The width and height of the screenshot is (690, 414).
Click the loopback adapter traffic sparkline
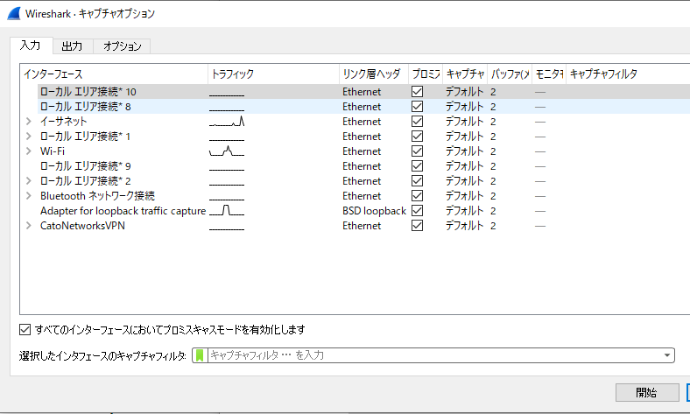(227, 211)
